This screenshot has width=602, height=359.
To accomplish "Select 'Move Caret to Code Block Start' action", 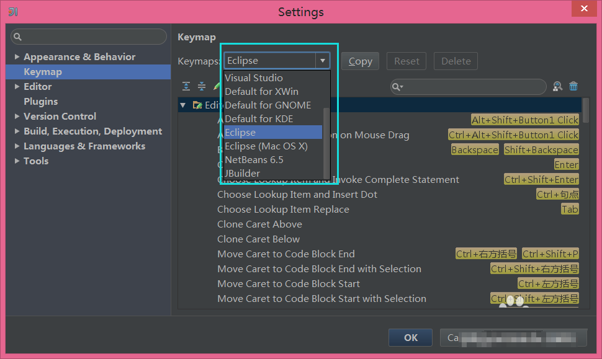I will pyautogui.click(x=289, y=284).
